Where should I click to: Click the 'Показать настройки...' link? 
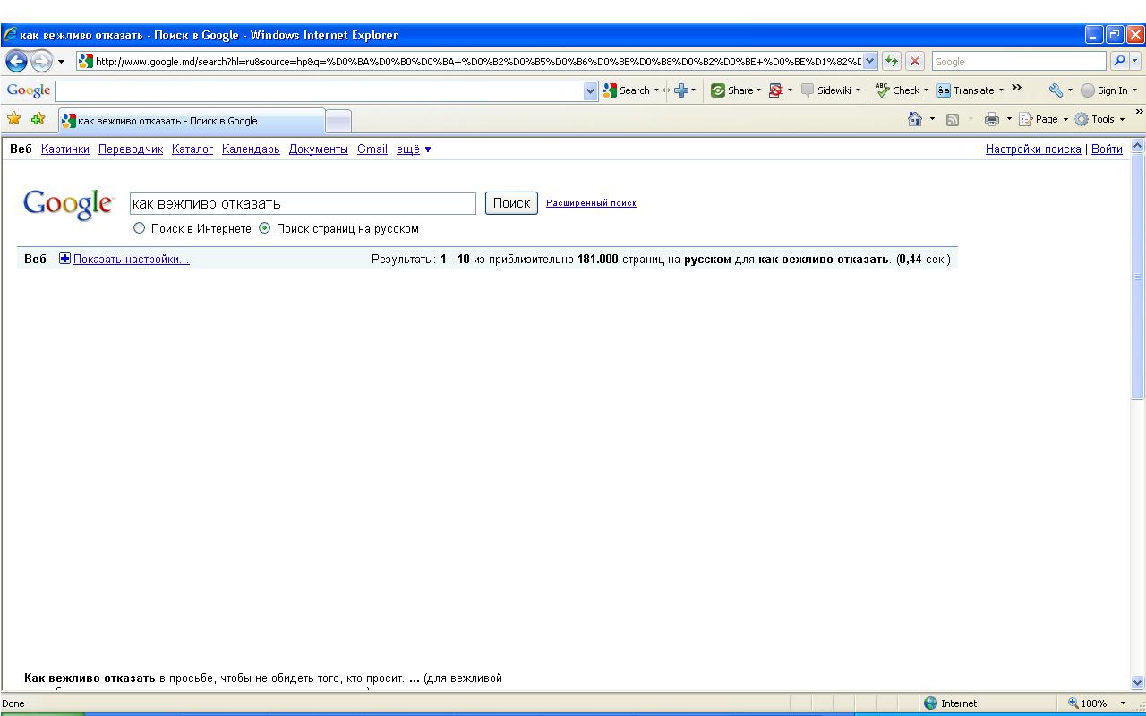click(x=132, y=260)
